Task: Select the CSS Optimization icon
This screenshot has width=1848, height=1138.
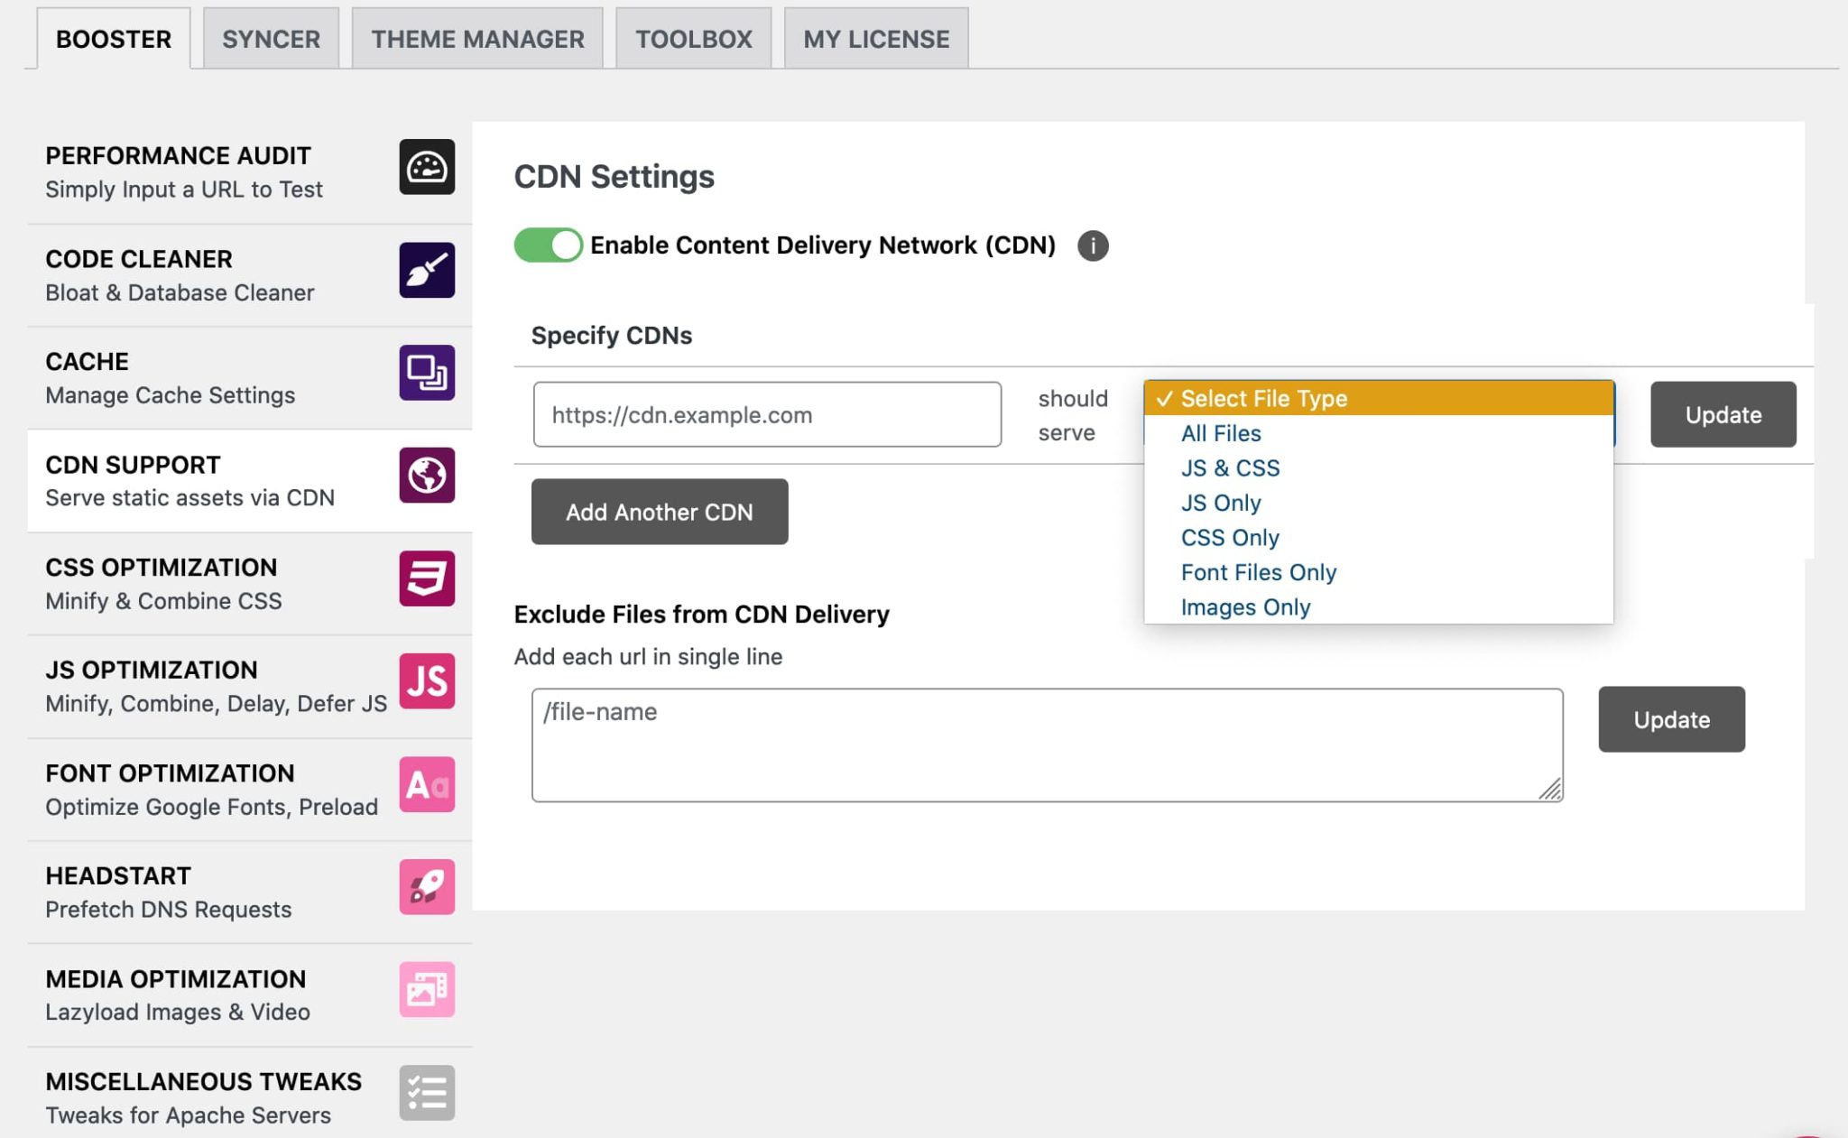Action: (428, 578)
